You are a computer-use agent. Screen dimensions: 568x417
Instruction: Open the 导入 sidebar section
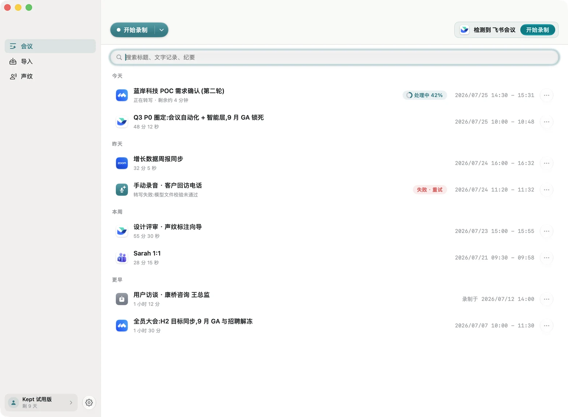[50, 62]
